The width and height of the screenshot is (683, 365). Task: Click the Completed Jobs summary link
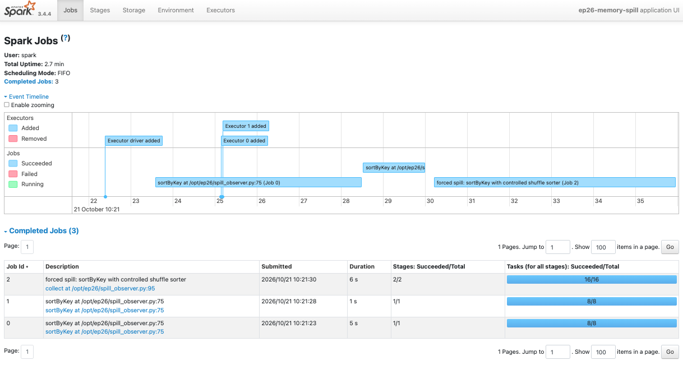28,81
